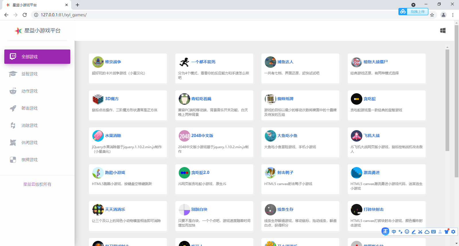This screenshot has height=246, width=459.
Task: Click the 捕鱼达人 title link
Action: 285,62
